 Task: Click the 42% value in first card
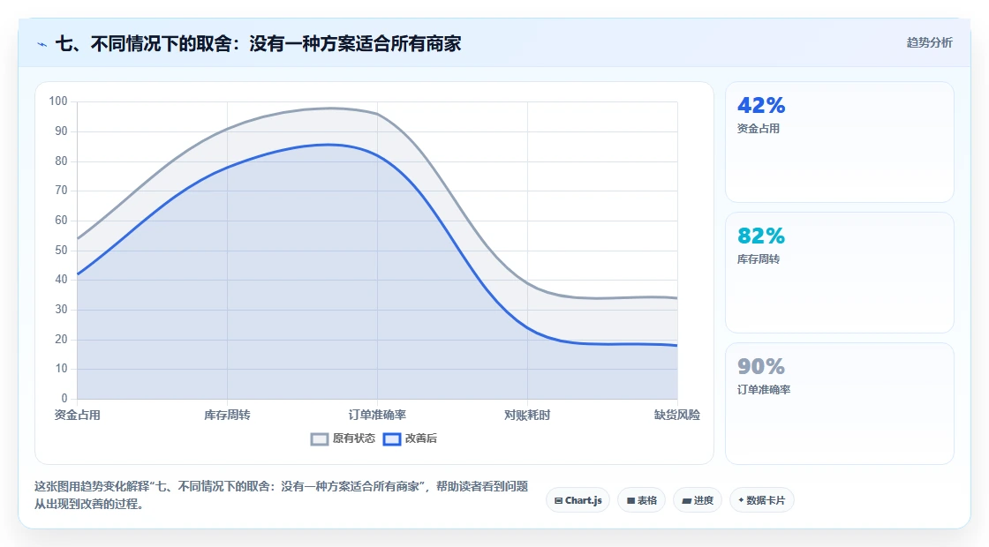tap(761, 105)
